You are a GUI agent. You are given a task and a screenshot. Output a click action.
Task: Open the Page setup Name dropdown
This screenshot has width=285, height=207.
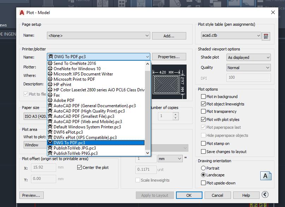click(x=98, y=36)
